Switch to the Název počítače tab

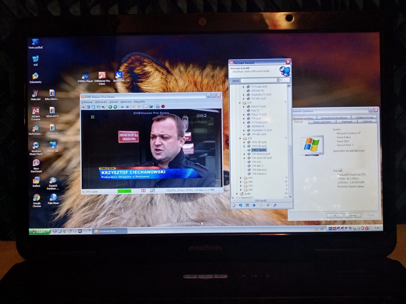coord(322,122)
